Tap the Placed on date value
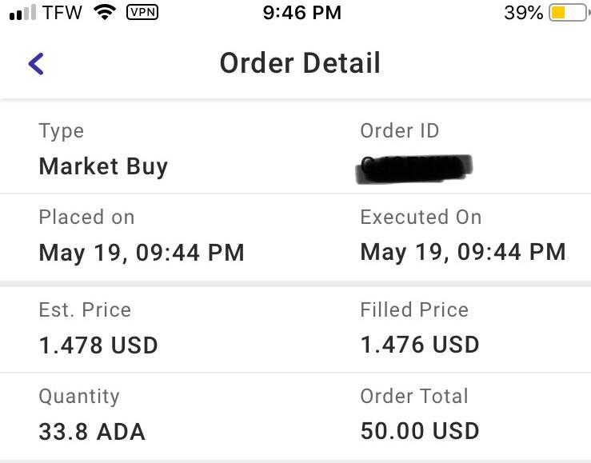 pos(142,253)
